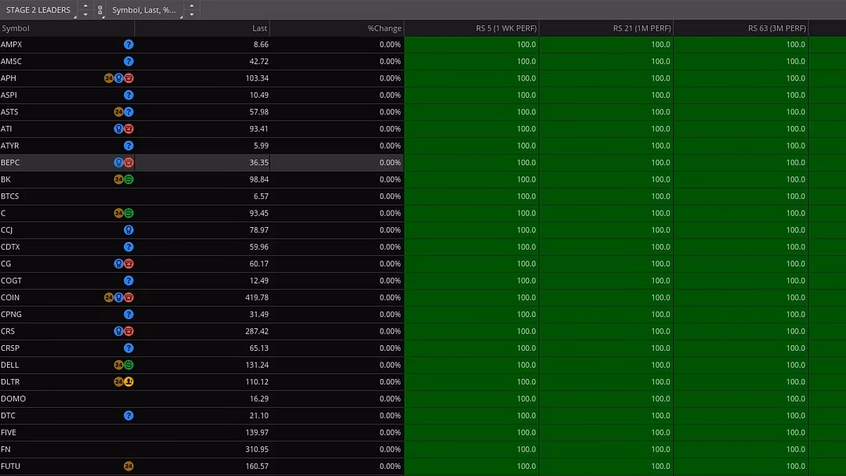
Task: Click the orange person icon on DLTR row
Action: click(x=129, y=382)
